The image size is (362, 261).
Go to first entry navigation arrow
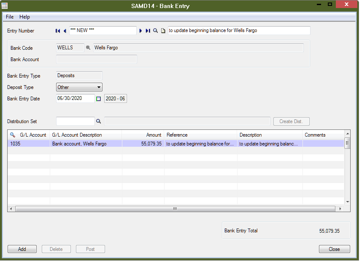[x=58, y=31]
